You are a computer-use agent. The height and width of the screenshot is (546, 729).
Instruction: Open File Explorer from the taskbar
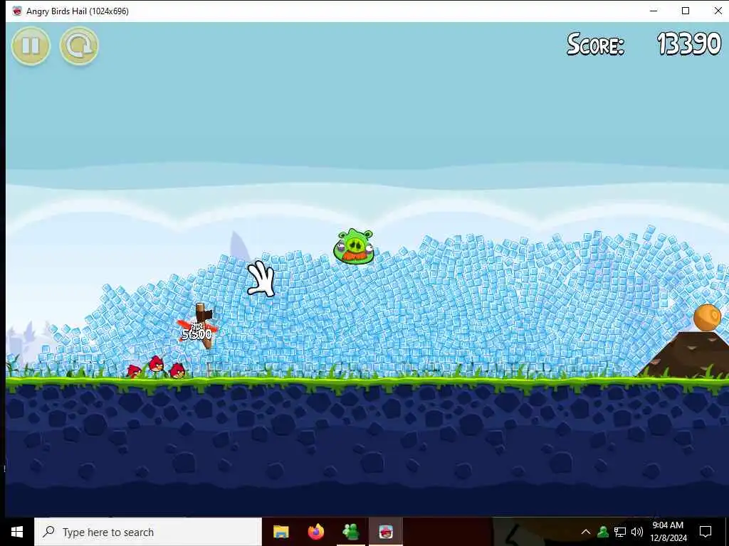280,532
